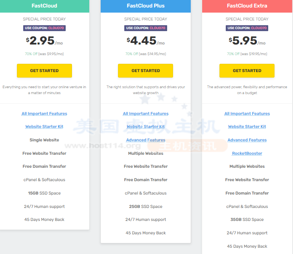Screen dimensions: 293x254
Task: Open Advanced Features link in FastCloud Plus column
Action: pos(146,140)
